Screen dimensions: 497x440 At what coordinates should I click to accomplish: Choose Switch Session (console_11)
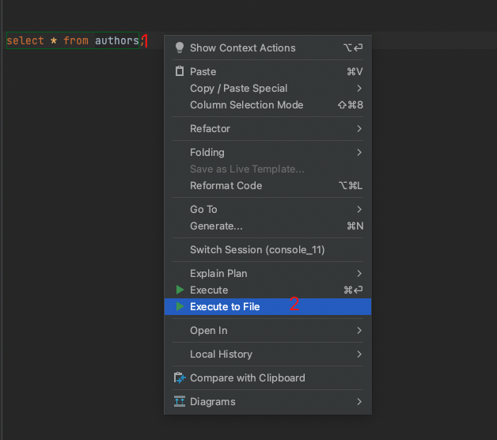tap(257, 249)
